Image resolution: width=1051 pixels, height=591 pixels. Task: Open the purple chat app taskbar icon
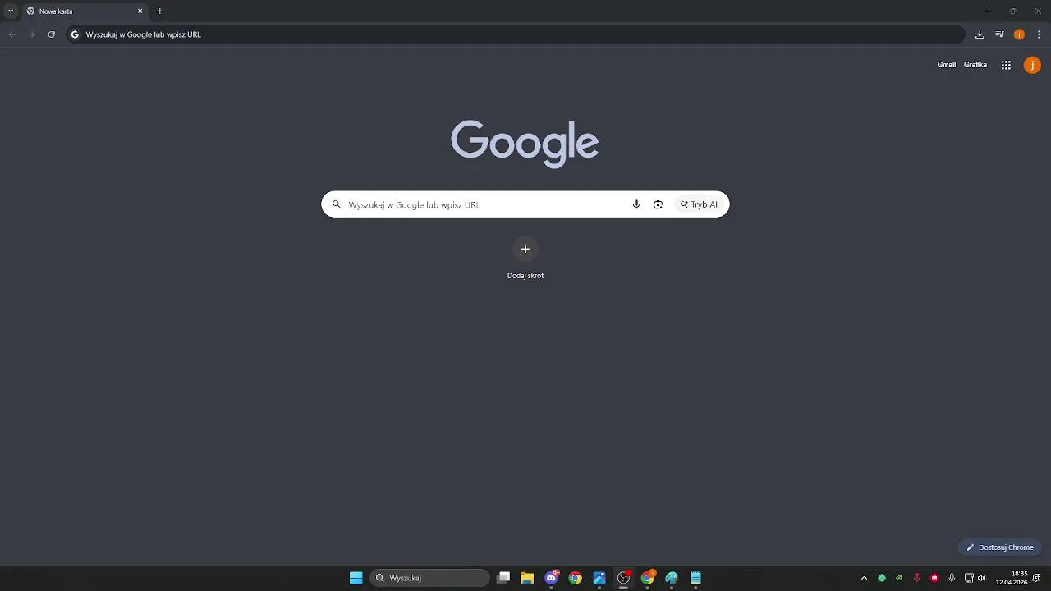coord(552,578)
